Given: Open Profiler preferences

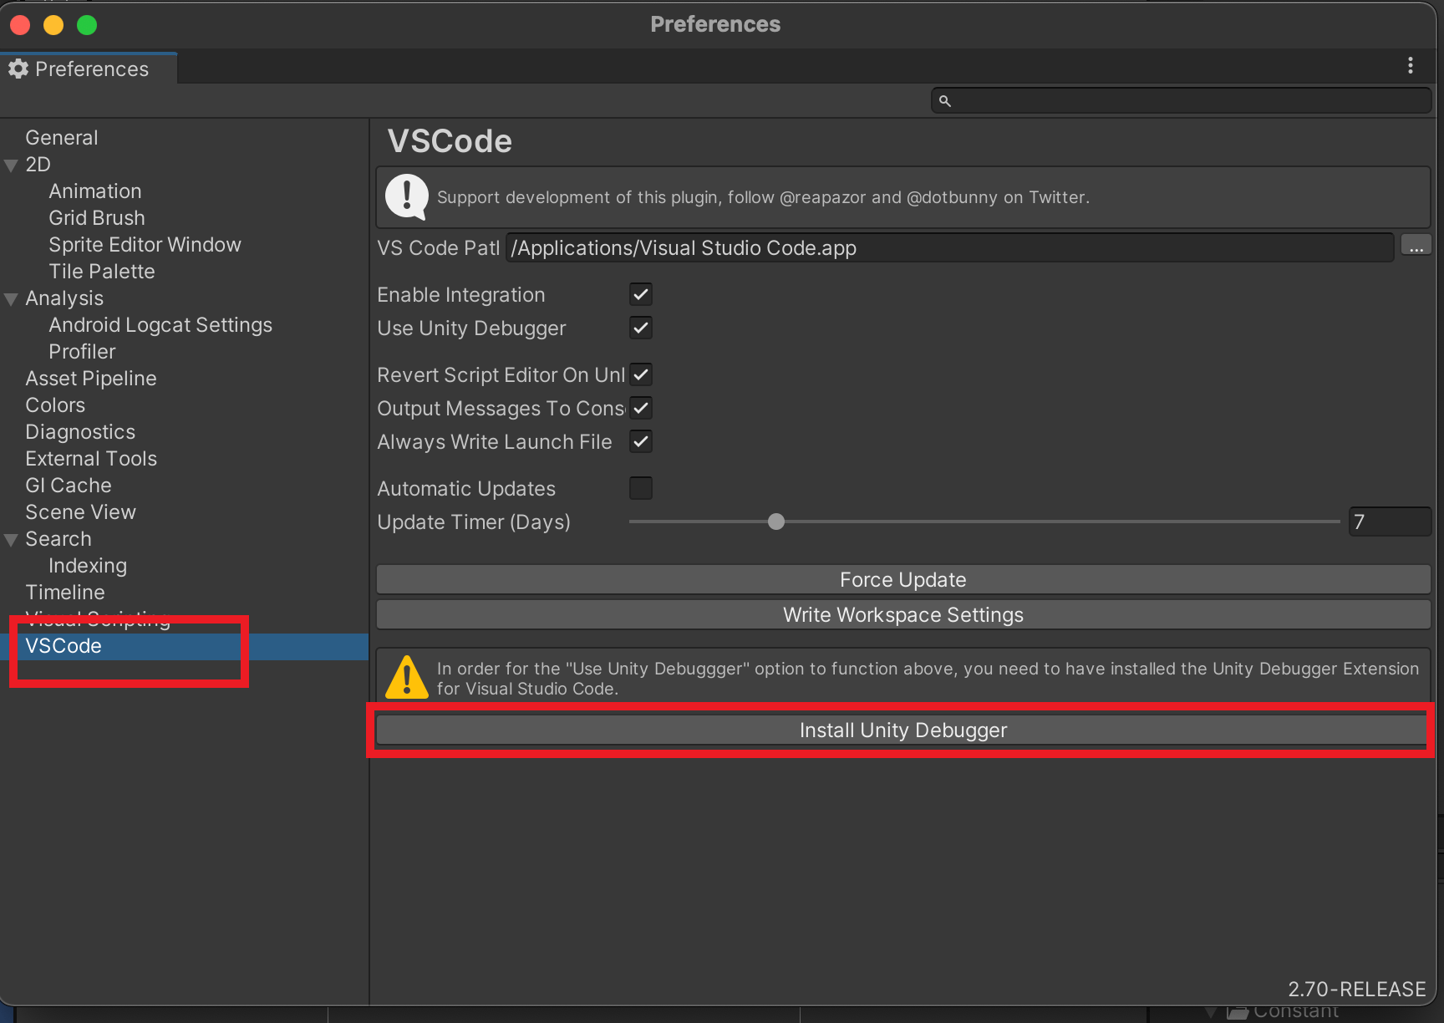Looking at the screenshot, I should coord(82,351).
